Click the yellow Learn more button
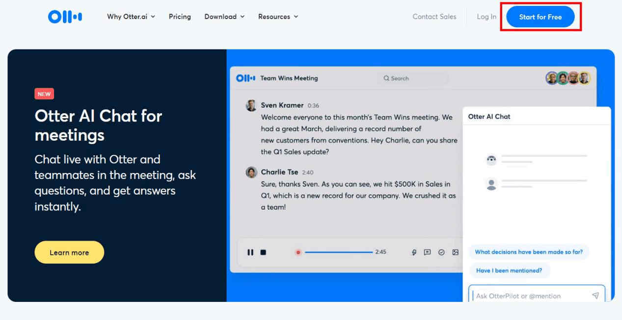This screenshot has height=320, width=622. pos(69,252)
